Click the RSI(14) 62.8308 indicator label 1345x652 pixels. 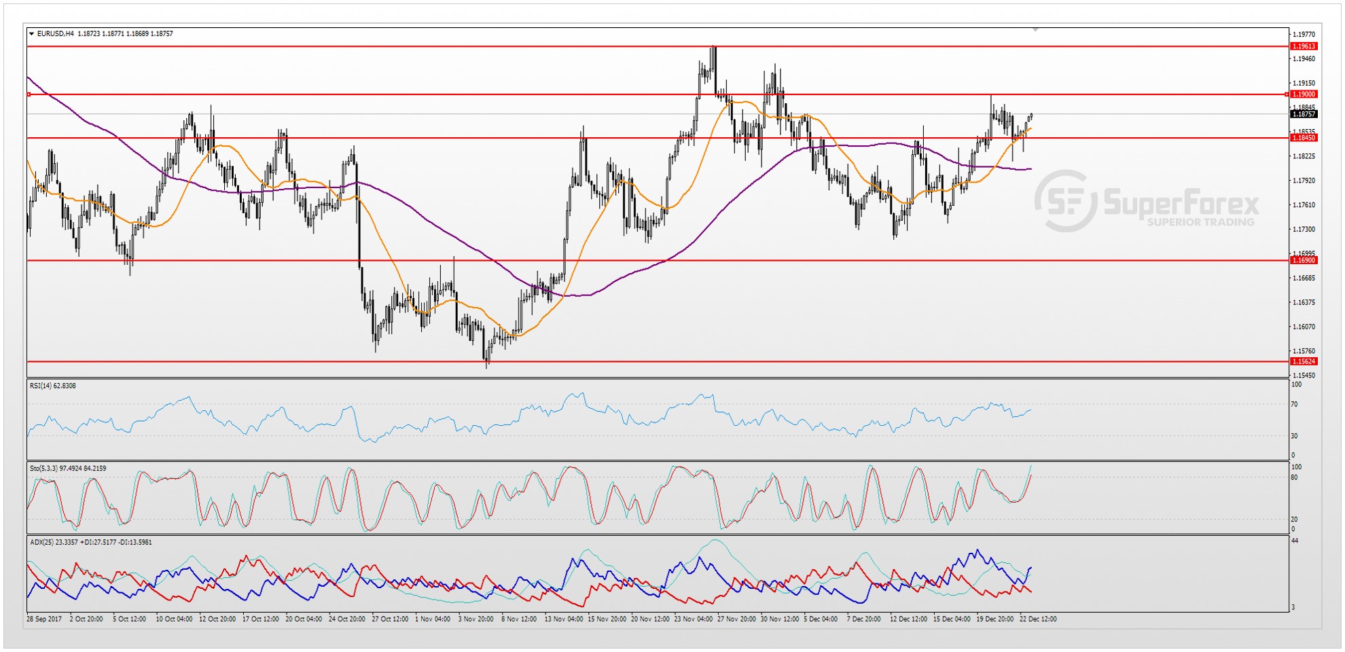(53, 386)
